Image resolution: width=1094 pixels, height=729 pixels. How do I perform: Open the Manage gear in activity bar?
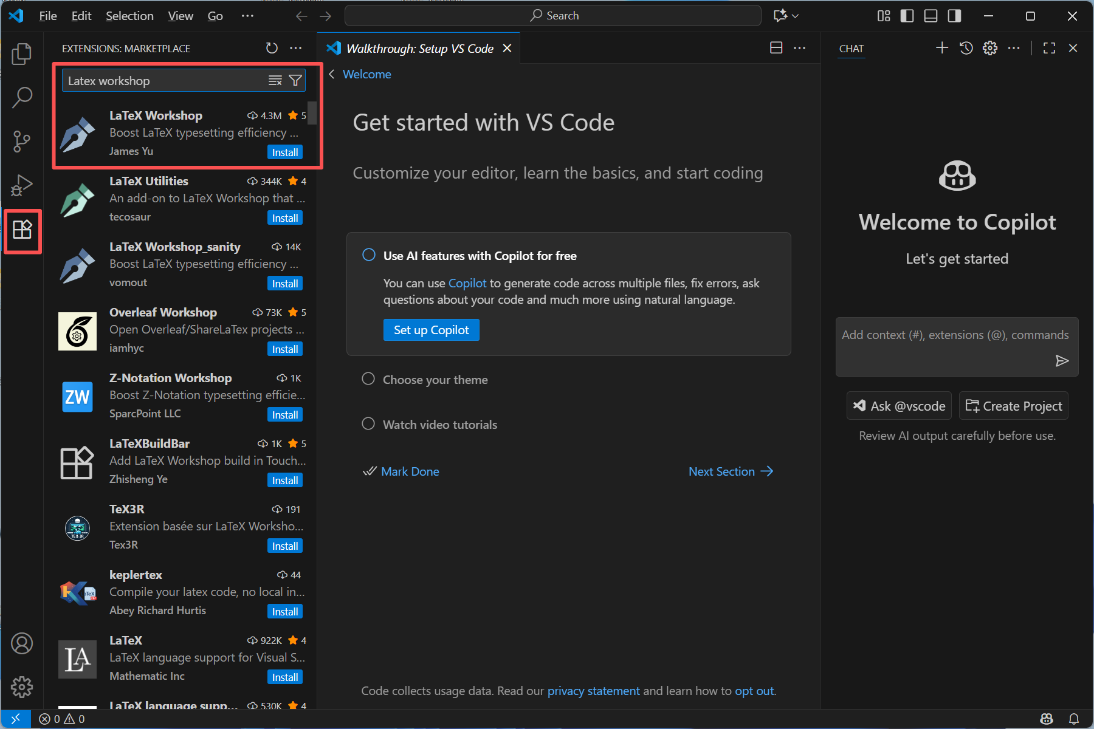(22, 687)
